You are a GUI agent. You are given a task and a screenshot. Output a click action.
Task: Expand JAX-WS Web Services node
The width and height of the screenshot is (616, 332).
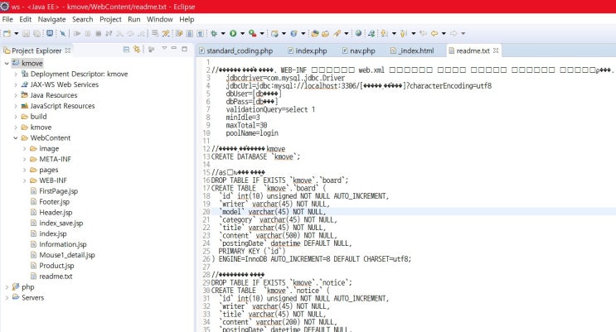(x=16, y=84)
